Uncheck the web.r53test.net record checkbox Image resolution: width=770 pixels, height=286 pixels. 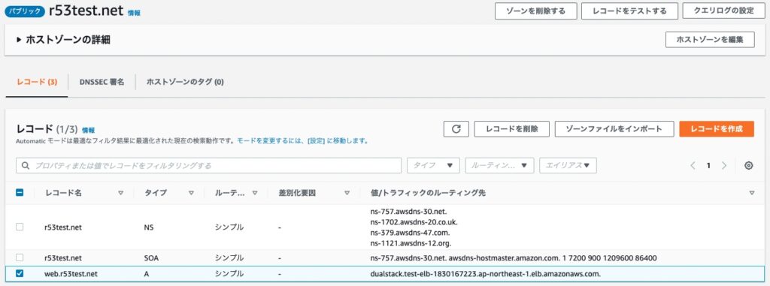pos(20,274)
